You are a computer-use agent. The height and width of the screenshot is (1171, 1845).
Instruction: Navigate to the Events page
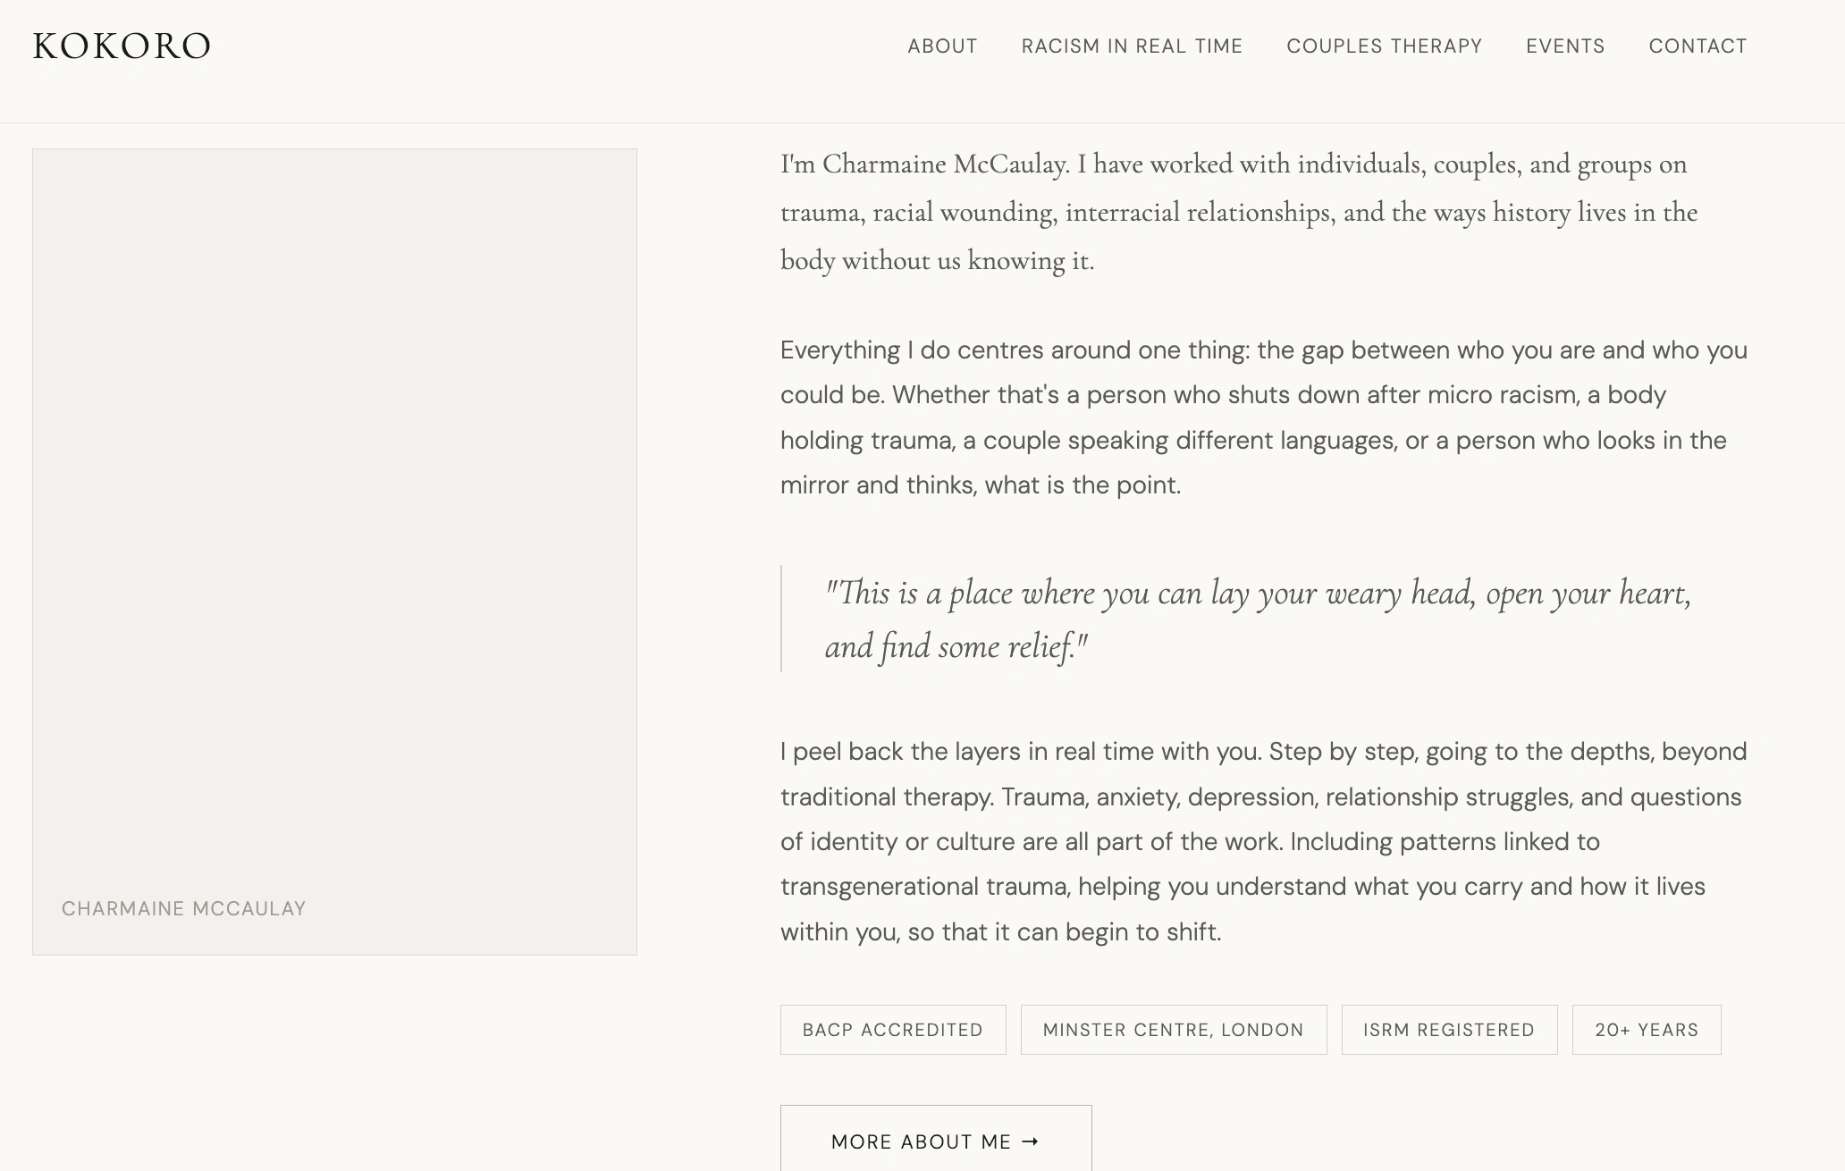click(x=1564, y=46)
